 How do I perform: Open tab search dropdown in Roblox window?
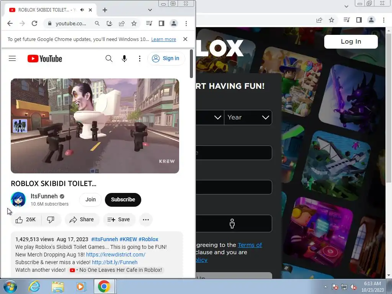click(346, 7)
